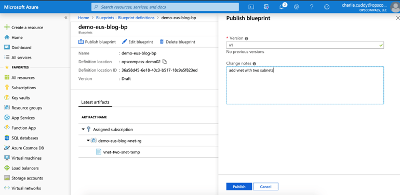
Task: Click the Create a resource plus icon
Action: coord(7,27)
